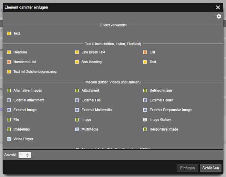Select the Line Break Text element

point(90,52)
